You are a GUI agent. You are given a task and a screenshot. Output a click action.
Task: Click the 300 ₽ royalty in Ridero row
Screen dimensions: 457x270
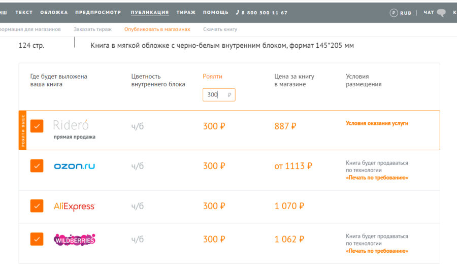click(214, 126)
